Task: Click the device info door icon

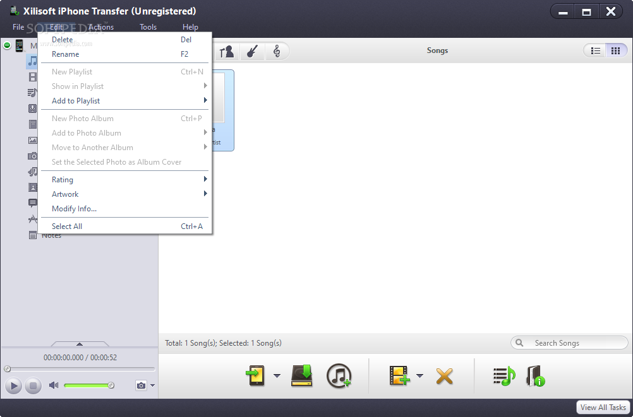Action: coord(536,376)
